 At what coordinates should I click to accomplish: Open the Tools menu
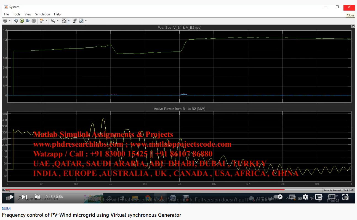17,14
